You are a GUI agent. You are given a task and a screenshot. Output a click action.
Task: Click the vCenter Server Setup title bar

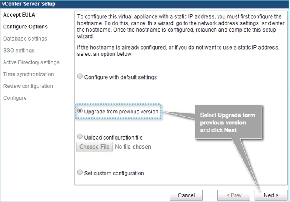tap(145, 4)
